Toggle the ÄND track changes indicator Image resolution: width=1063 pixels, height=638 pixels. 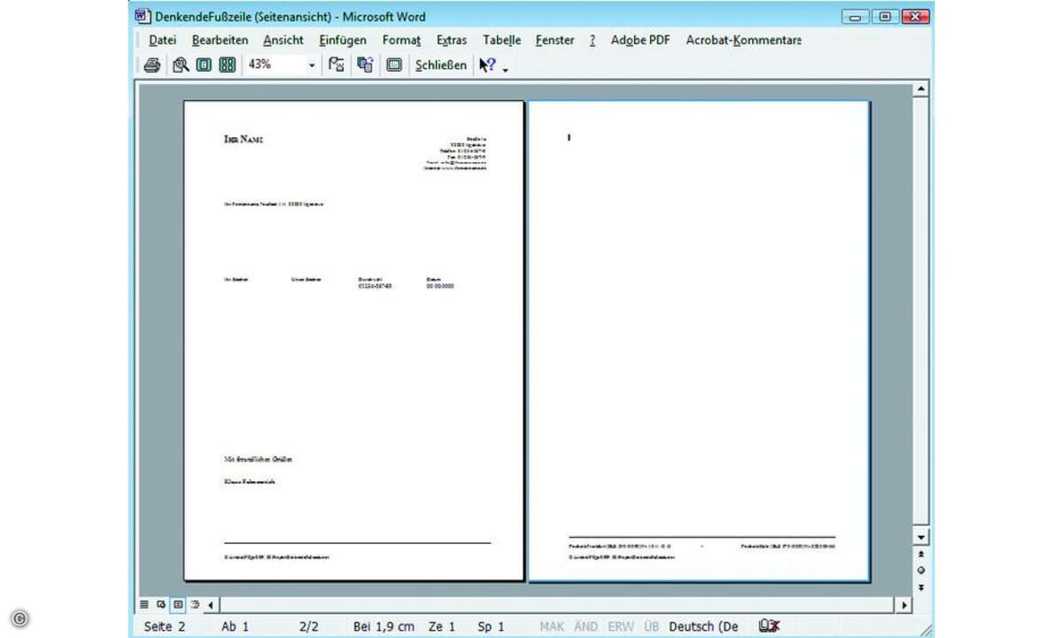[x=586, y=626]
